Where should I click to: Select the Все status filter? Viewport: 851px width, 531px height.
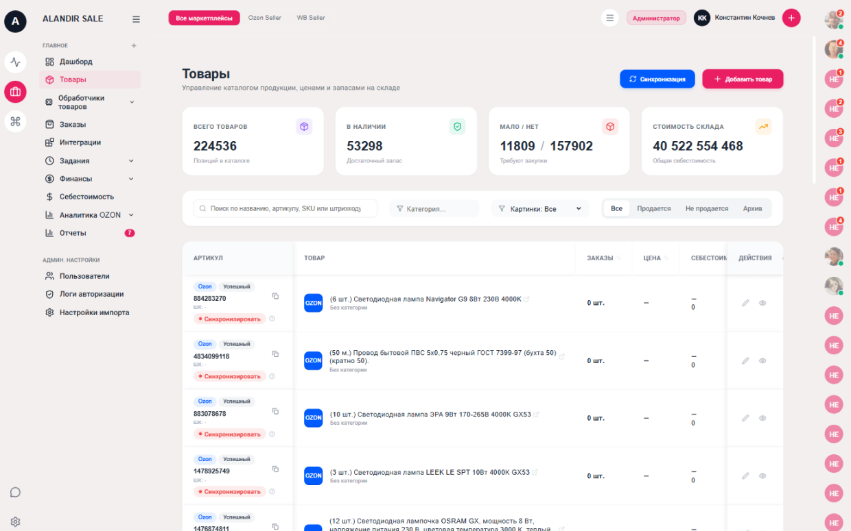click(x=616, y=208)
